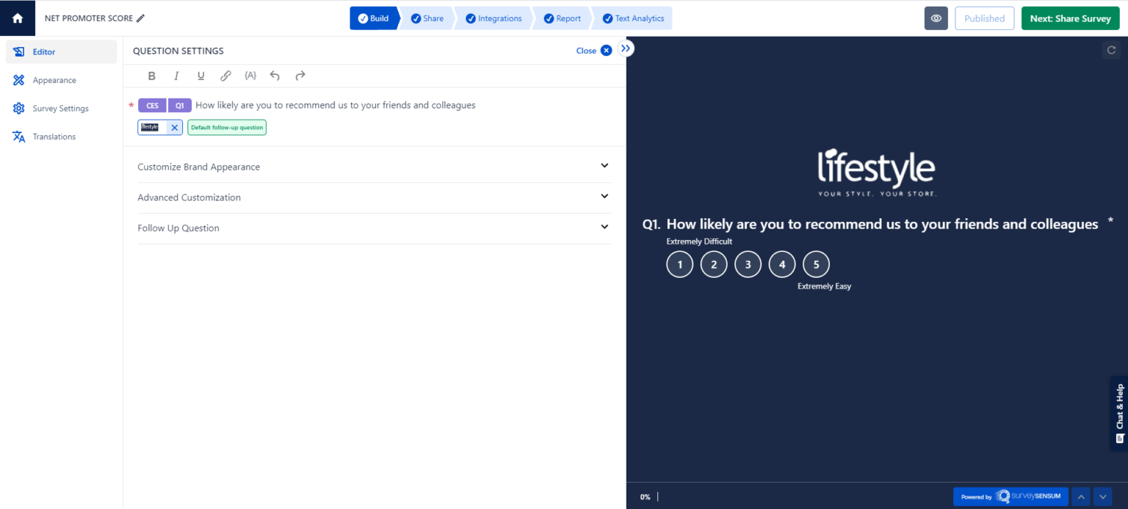This screenshot has height=509, width=1128.
Task: Insert a hyperlink using the link icon
Action: pyautogui.click(x=225, y=76)
